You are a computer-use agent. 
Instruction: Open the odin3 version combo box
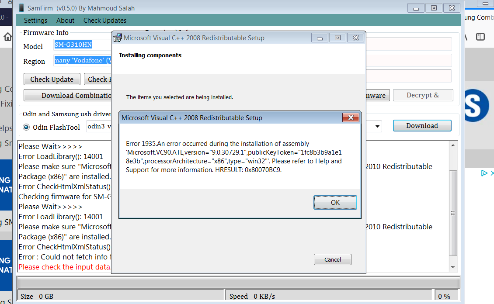pos(99,127)
